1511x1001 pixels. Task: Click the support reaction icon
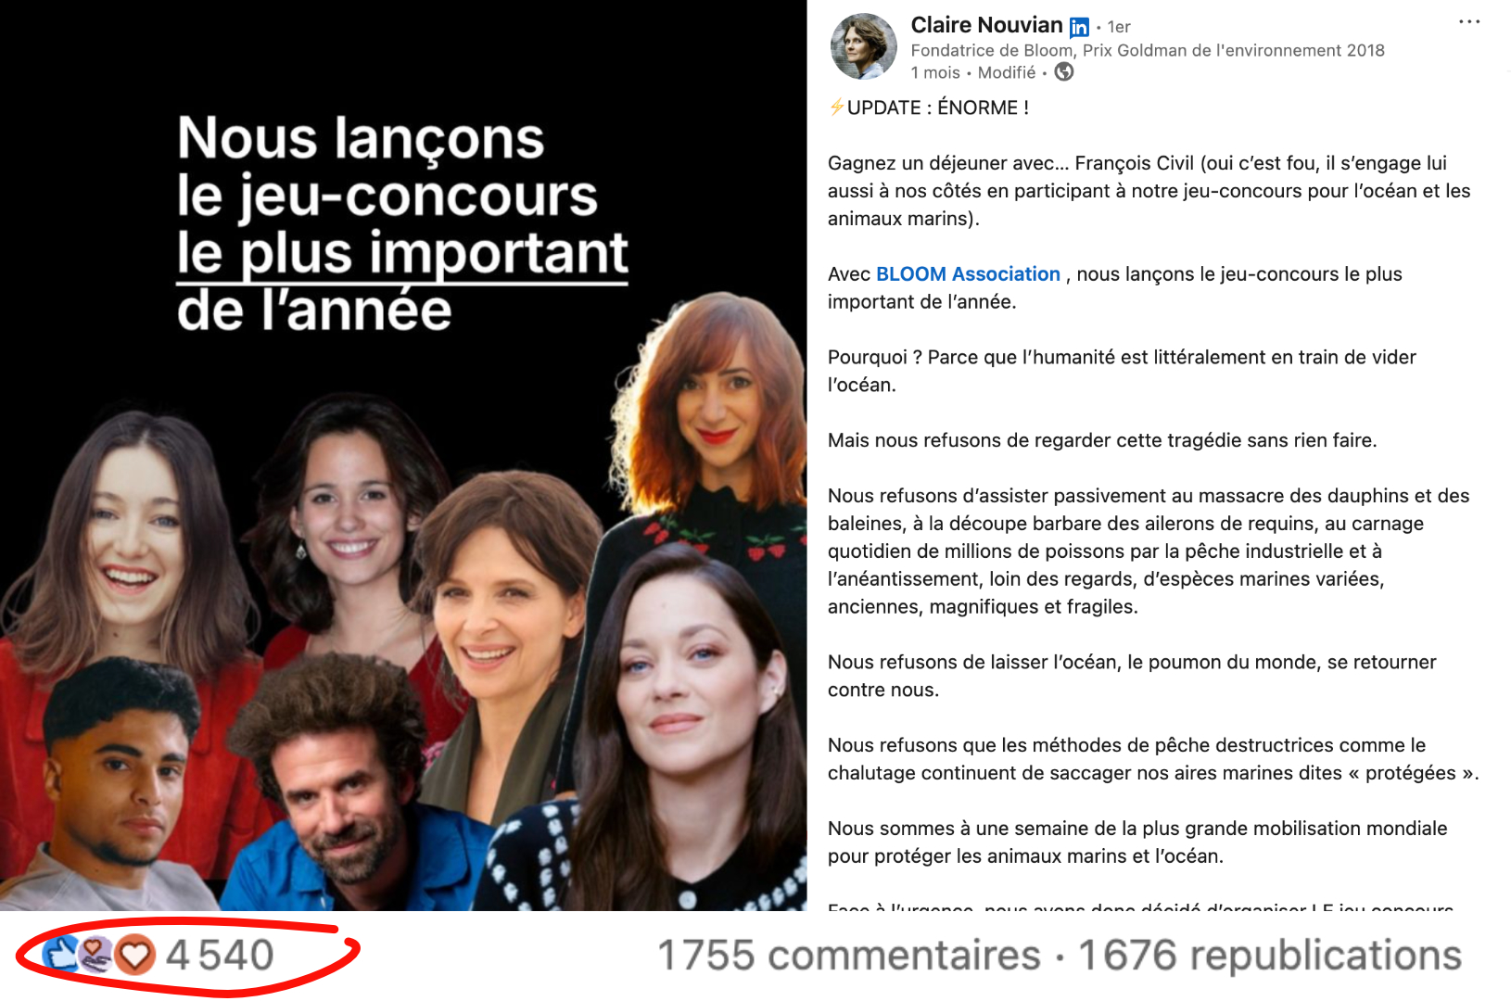point(96,954)
